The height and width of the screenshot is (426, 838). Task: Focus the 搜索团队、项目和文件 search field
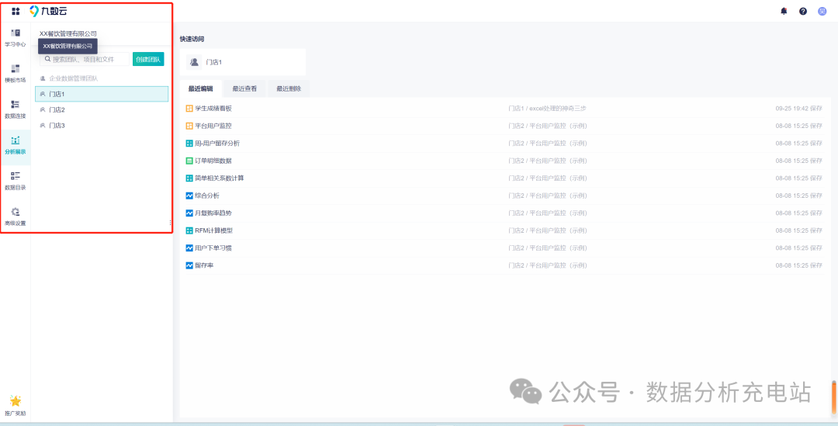pos(85,59)
